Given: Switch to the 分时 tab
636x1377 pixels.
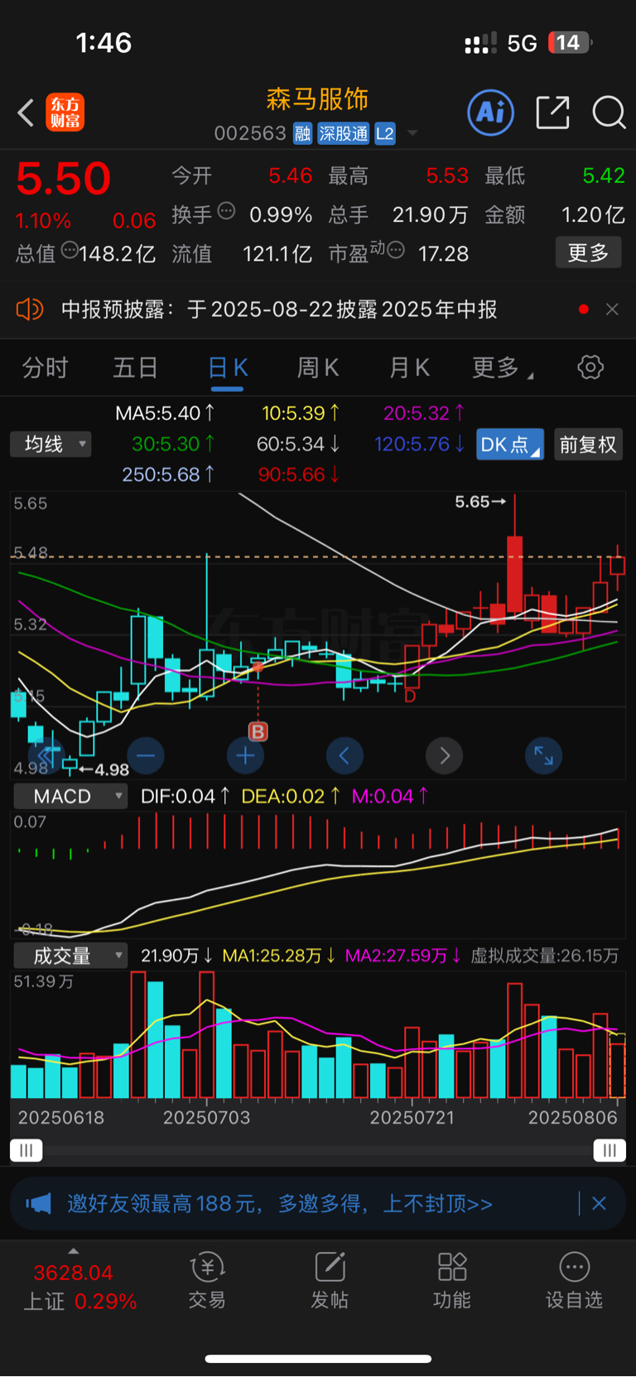Looking at the screenshot, I should [45, 368].
